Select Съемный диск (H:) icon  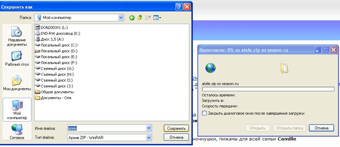(x=38, y=74)
